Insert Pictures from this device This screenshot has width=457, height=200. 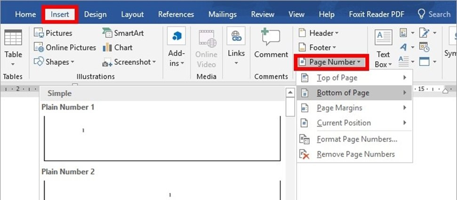pos(53,33)
